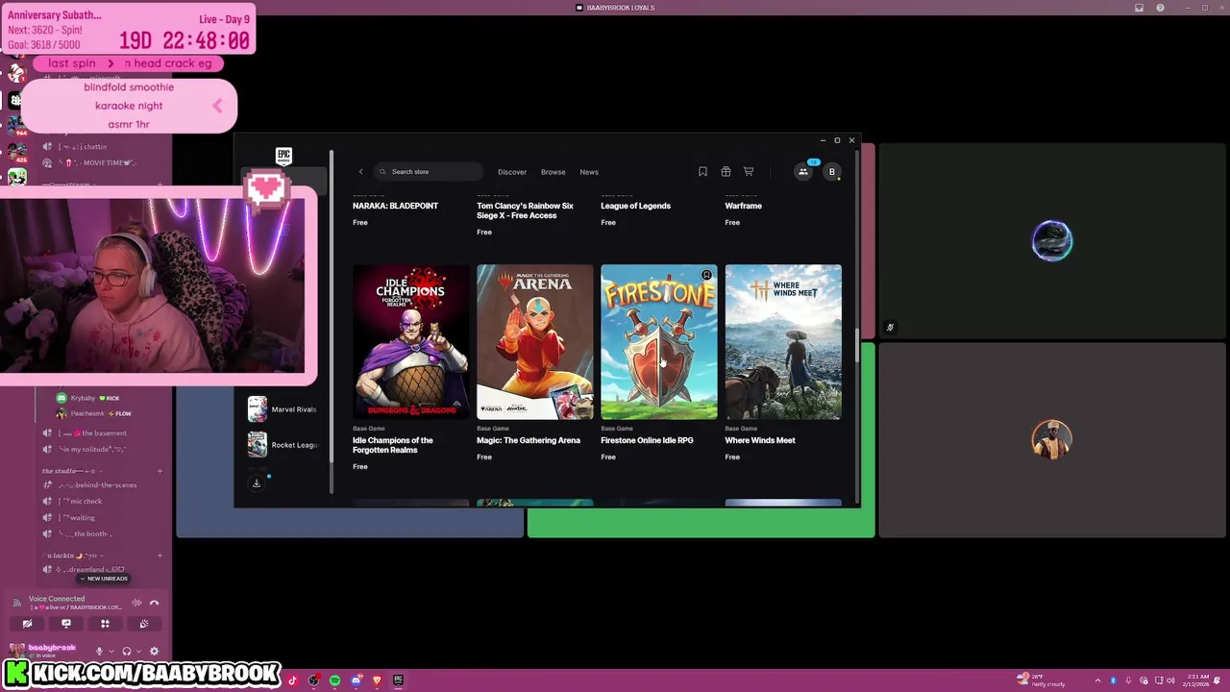Open the Browse tab in store
The width and height of the screenshot is (1230, 692).
click(x=553, y=172)
